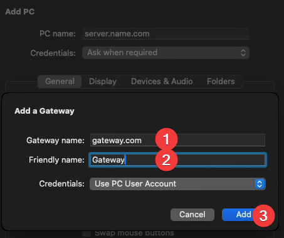This screenshot has width=284, height=238.
Task: Click the 'Add a Gateway' dialog title
Action: point(45,111)
